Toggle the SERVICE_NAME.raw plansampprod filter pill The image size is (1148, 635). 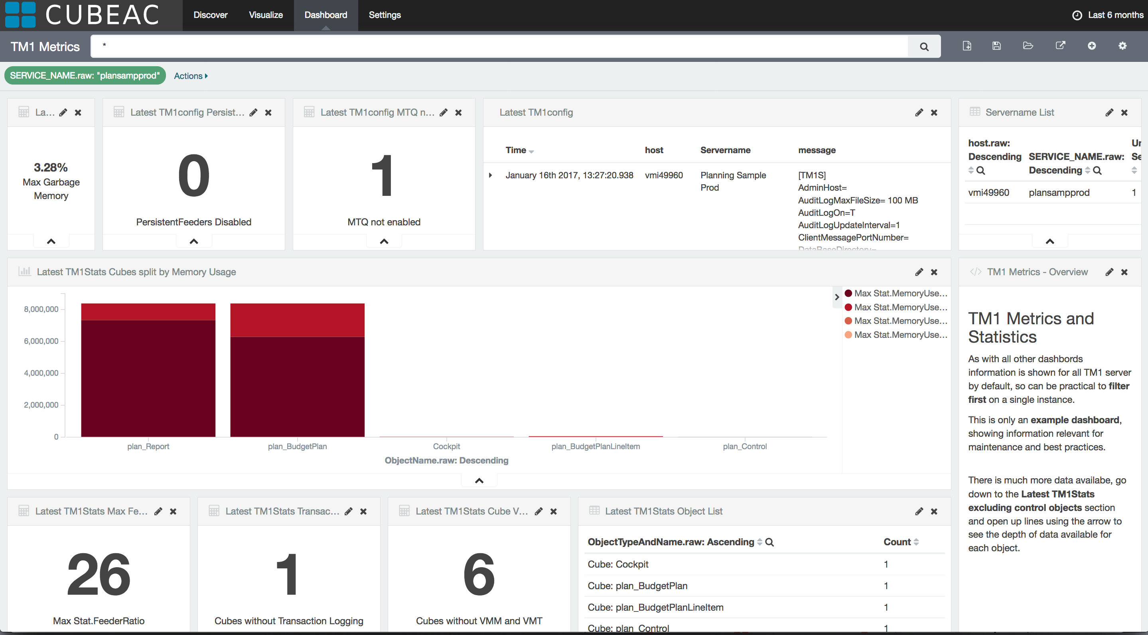click(85, 76)
